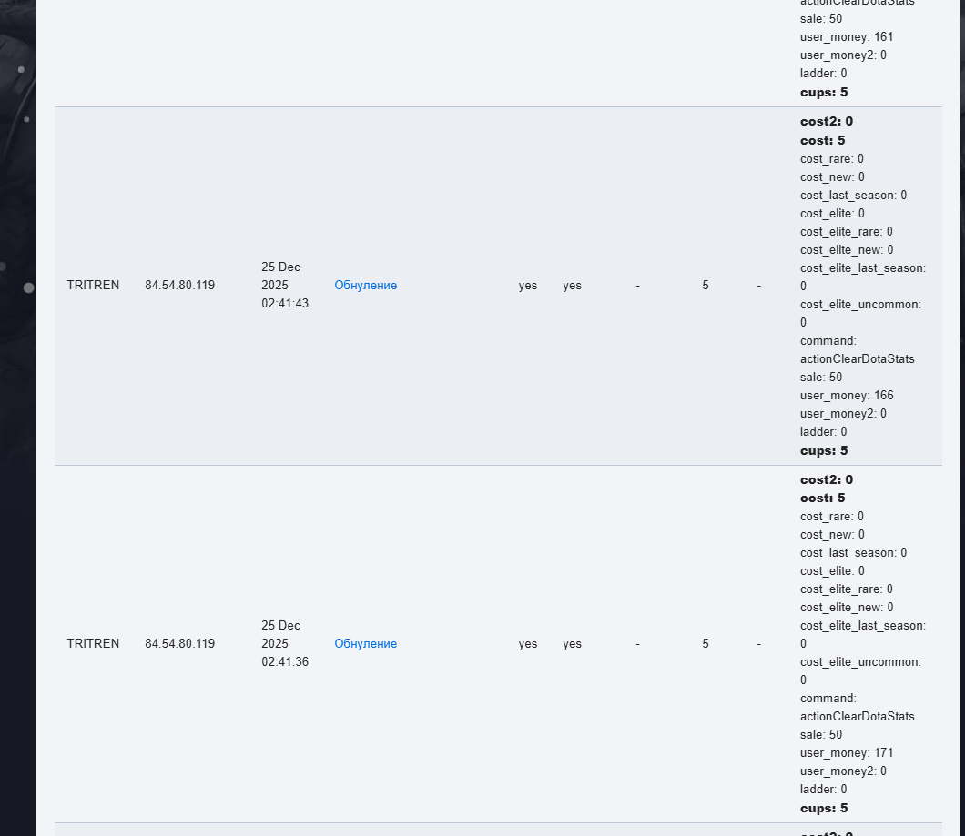The image size is (965, 836).
Task: Click the user_money: 166 line
Action: point(847,396)
